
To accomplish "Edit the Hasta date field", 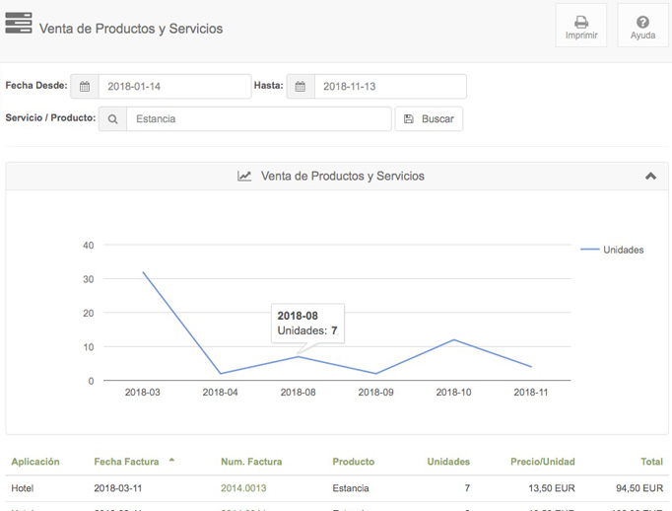I will click(x=389, y=87).
